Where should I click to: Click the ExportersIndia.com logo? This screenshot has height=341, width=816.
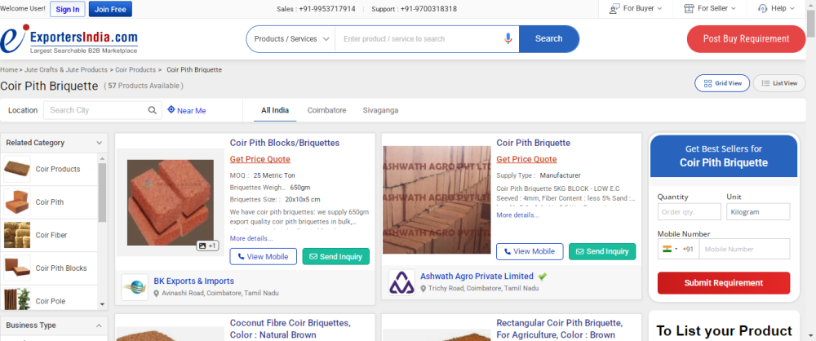[69, 39]
